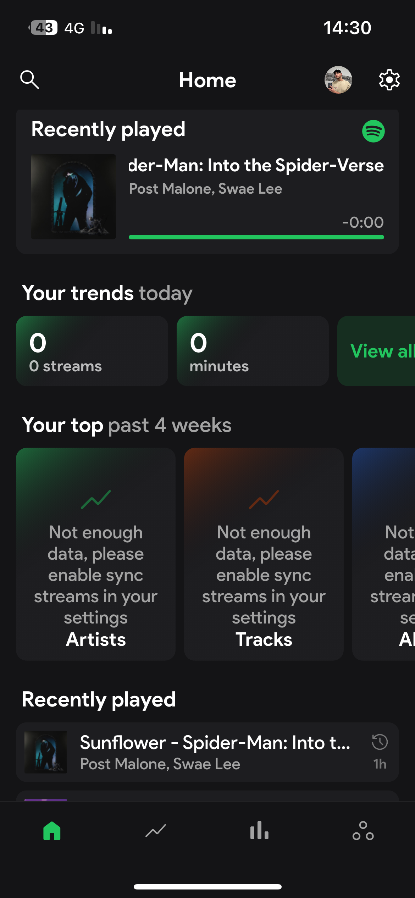415x898 pixels.
Task: Switch to the trends line-chart tab
Action: click(x=156, y=831)
